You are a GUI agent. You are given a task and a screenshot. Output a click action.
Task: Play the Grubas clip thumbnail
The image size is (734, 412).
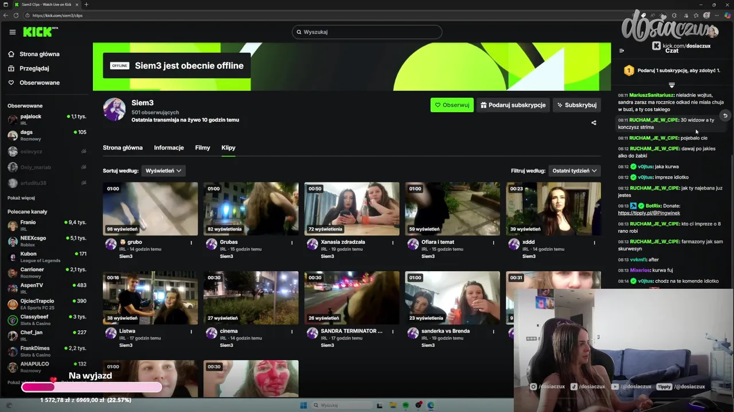tap(251, 209)
